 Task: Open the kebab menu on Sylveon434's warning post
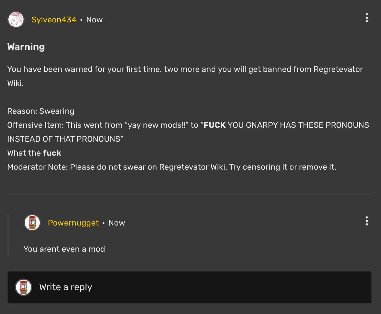(366, 18)
